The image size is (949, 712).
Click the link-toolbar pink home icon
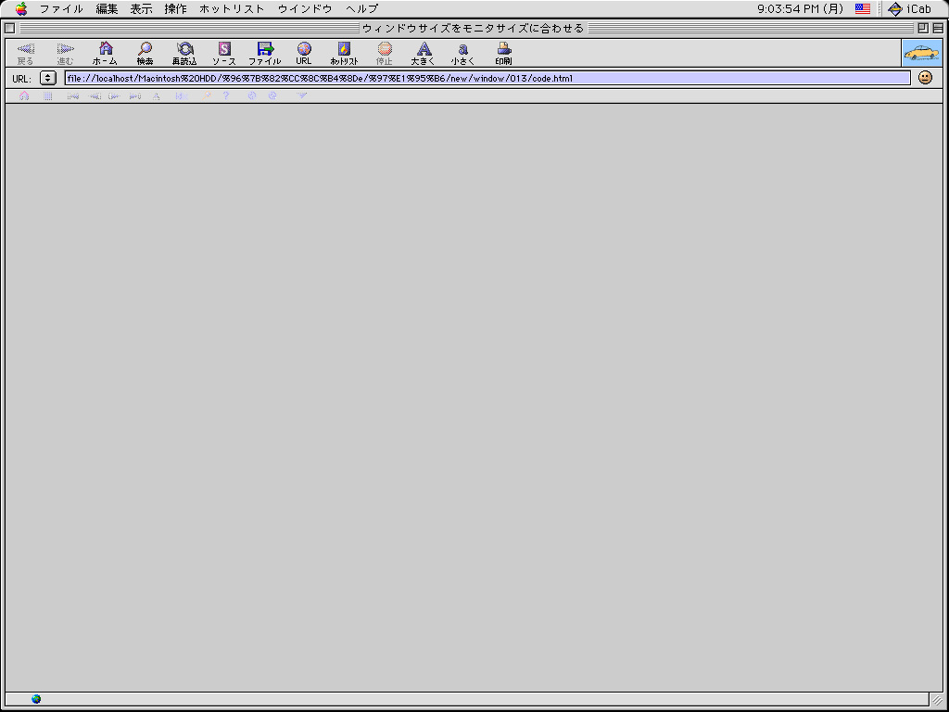tap(24, 95)
